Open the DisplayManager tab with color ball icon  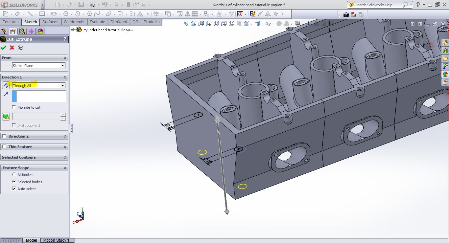40,31
